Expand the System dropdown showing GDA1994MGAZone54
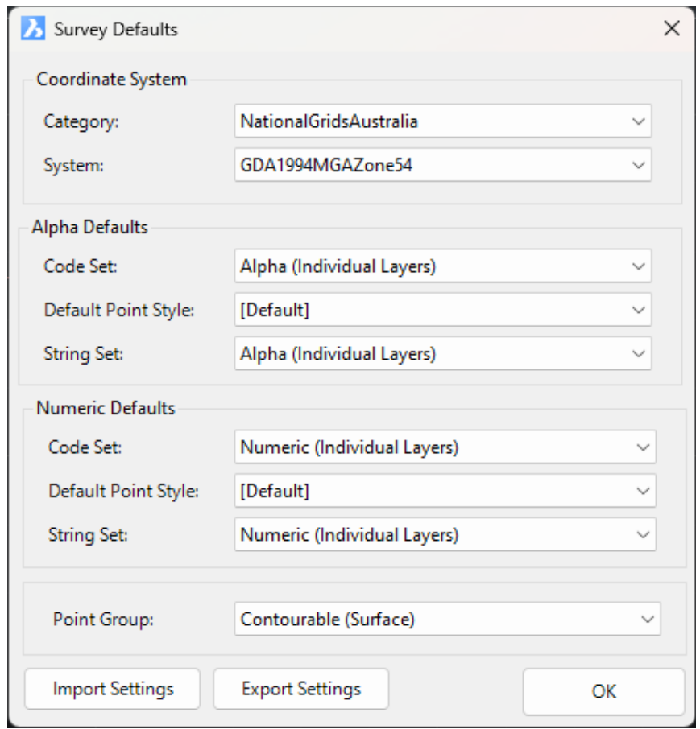700x729 pixels. click(x=442, y=166)
